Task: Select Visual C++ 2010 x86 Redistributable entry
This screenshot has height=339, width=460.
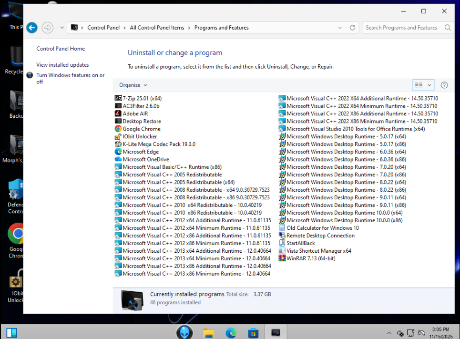Action: pos(188,213)
